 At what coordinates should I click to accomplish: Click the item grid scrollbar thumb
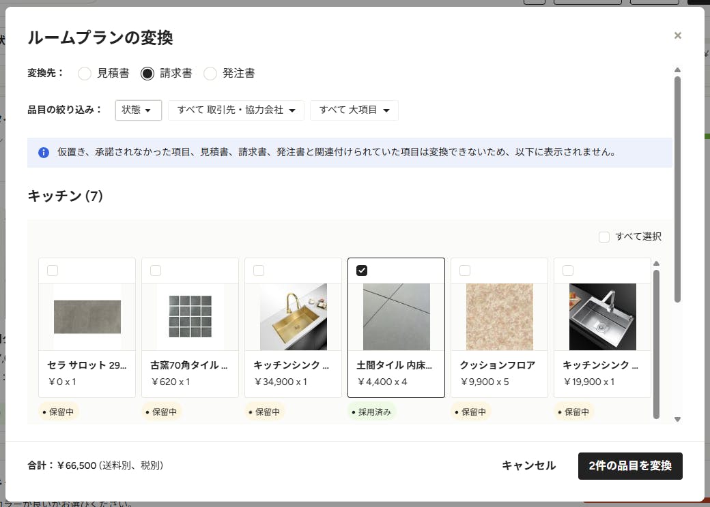(657, 344)
